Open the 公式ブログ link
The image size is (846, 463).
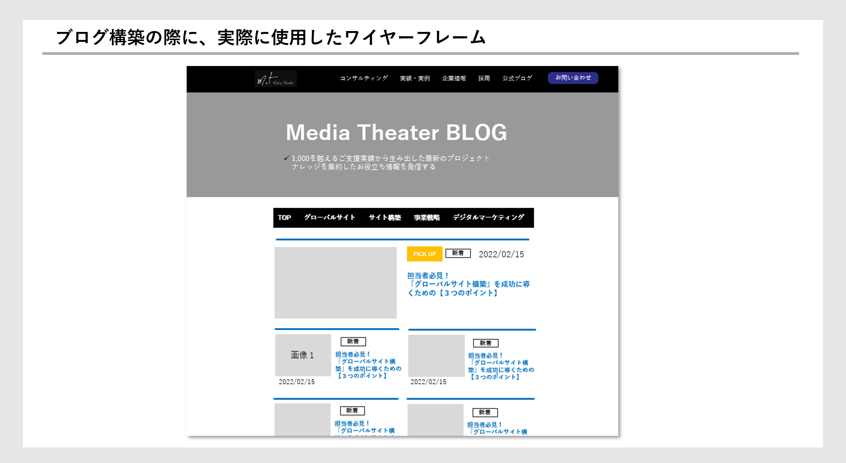coord(517,78)
